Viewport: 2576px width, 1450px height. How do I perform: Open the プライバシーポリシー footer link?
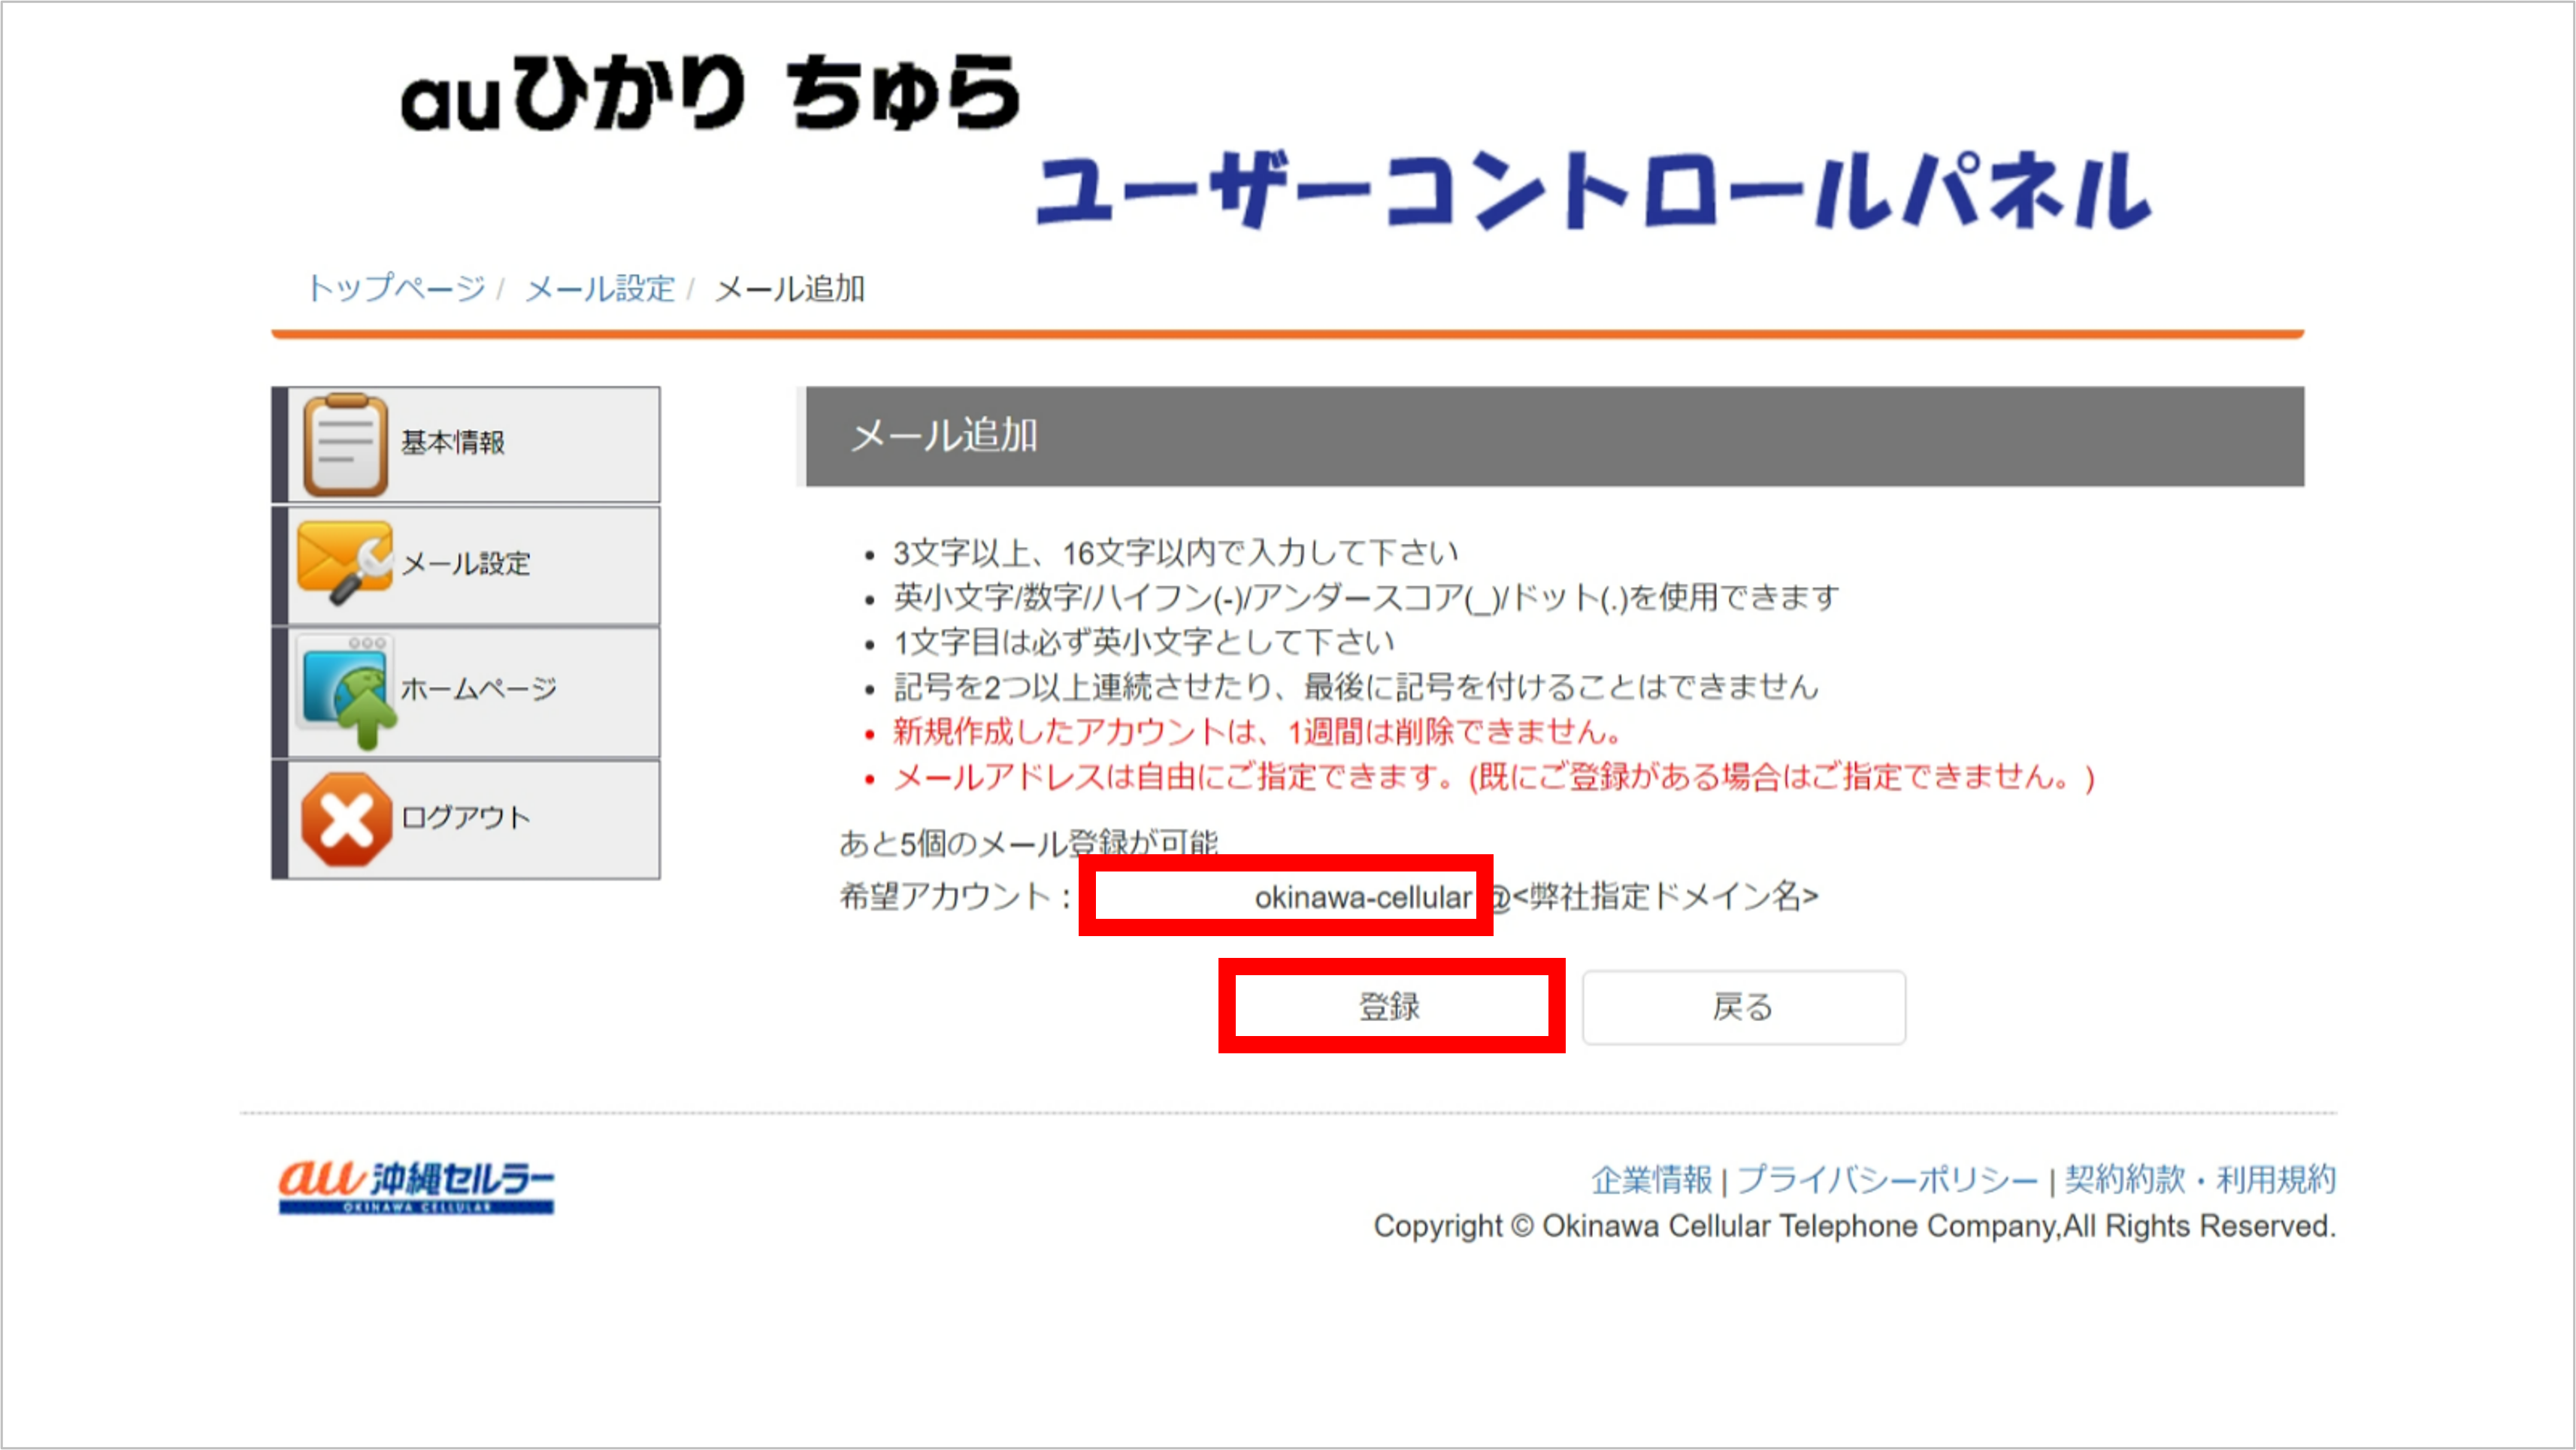pyautogui.click(x=1887, y=1180)
